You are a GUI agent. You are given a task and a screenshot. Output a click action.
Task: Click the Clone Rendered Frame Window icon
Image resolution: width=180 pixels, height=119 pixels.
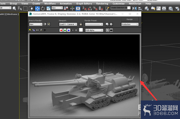(37, 30)
